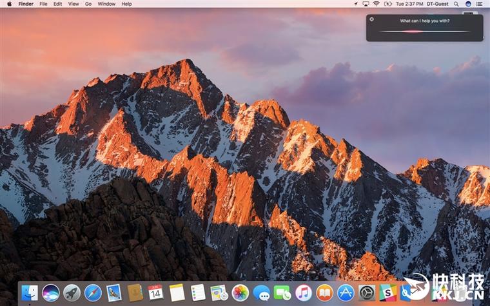This screenshot has height=306, width=490.
Task: Open iBooks orange book icon
Action: click(x=325, y=293)
